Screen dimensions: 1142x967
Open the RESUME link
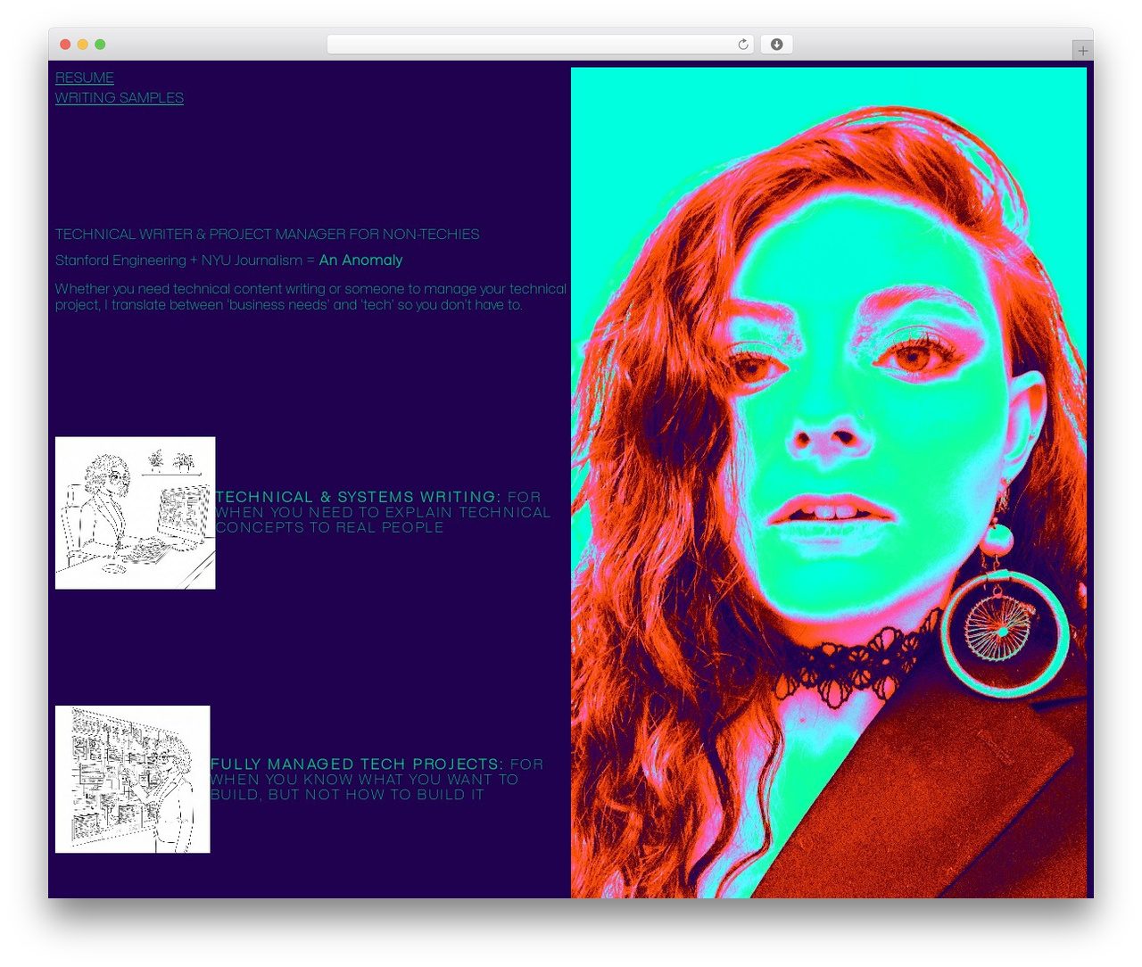click(x=85, y=78)
